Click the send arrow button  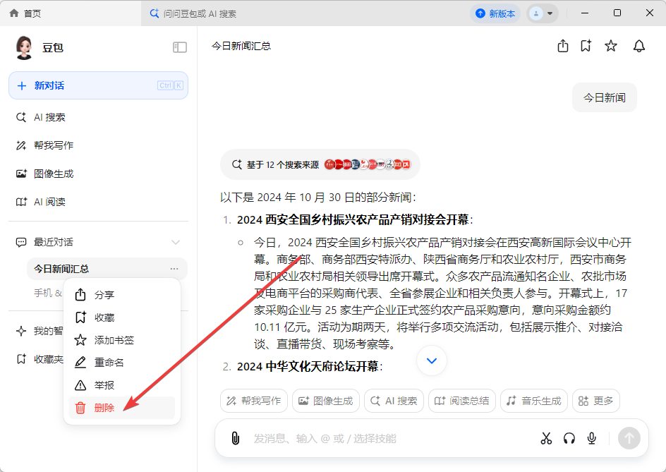click(x=629, y=438)
